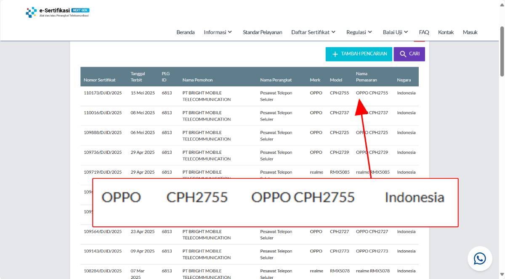Select certificate number 109719/DJID/2025

[103, 172]
